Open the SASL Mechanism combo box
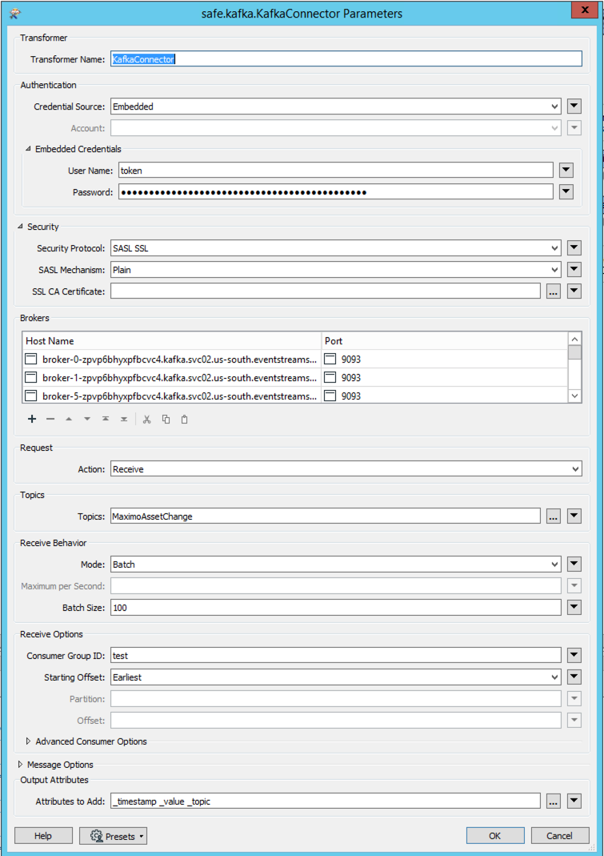Screen dimensions: 604x856 tap(335, 270)
